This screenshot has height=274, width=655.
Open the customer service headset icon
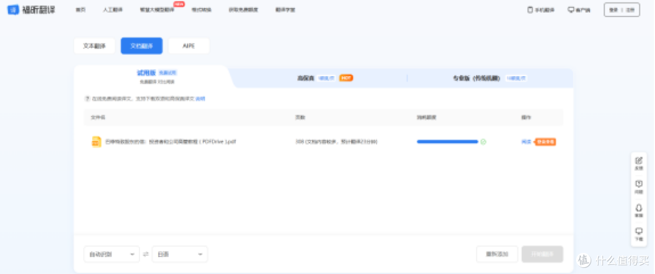[639, 210]
